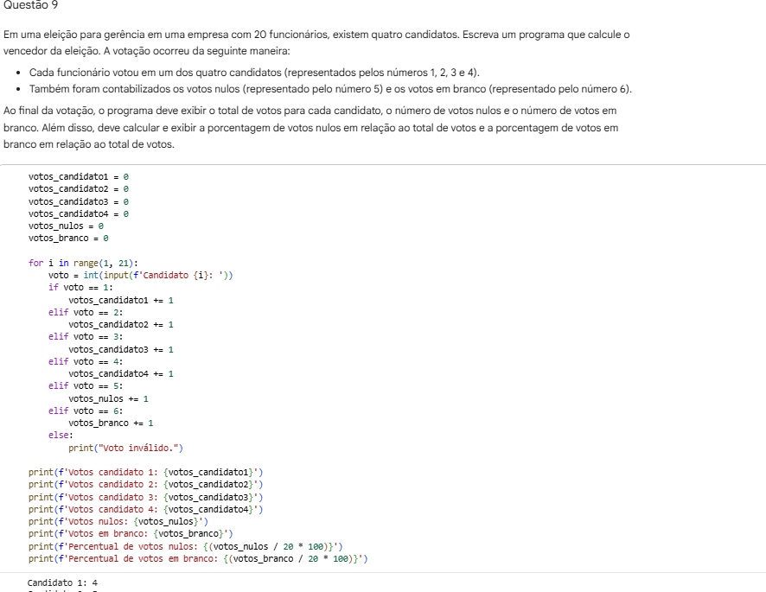Click output line 'Candidato 1: 4'

pos(62,583)
